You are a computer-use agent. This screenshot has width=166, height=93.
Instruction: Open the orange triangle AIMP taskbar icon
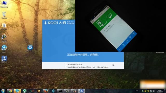(39, 91)
